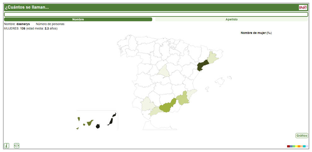Click the name search input field
The width and height of the screenshot is (312, 152).
pos(156,14)
